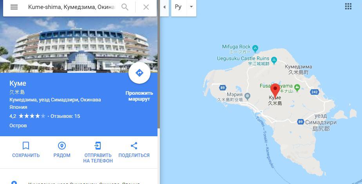The height and width of the screenshot is (184, 362).
Task: Collapse the side panel arrow
Action: point(165,7)
